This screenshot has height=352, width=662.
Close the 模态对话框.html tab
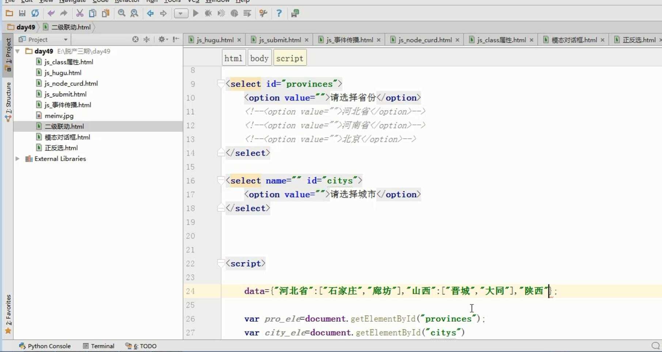tap(602, 40)
